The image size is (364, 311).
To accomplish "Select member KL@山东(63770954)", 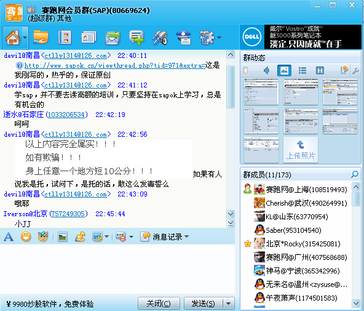I will tap(296, 217).
